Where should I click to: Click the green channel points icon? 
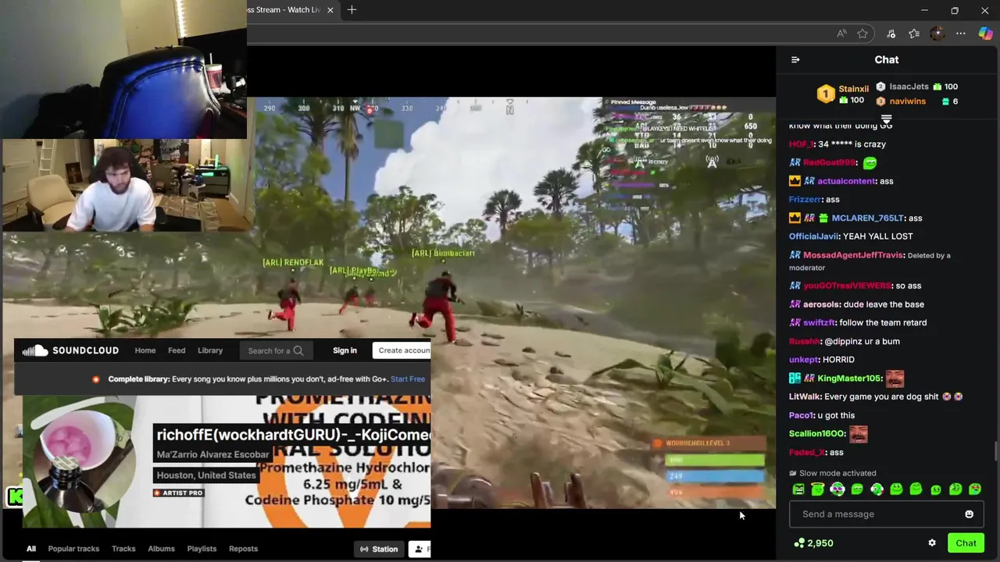[798, 543]
